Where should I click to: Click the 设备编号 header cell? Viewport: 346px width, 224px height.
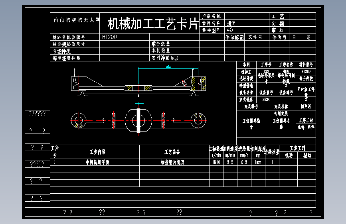point(286,92)
